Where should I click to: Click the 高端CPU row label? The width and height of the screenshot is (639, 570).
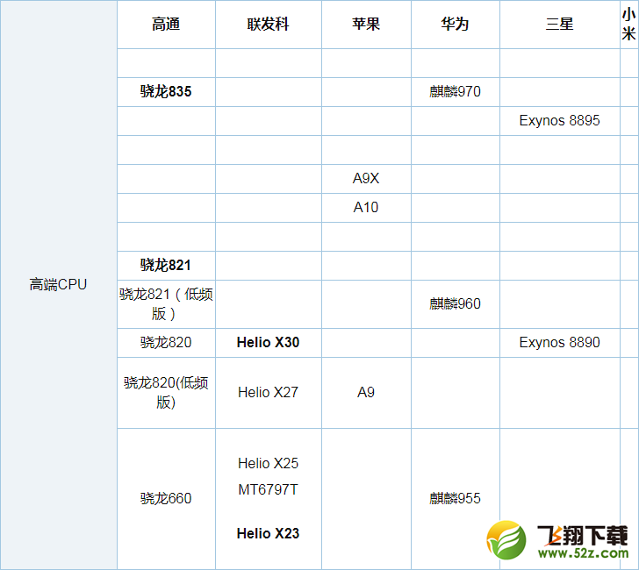pyautogui.click(x=58, y=284)
